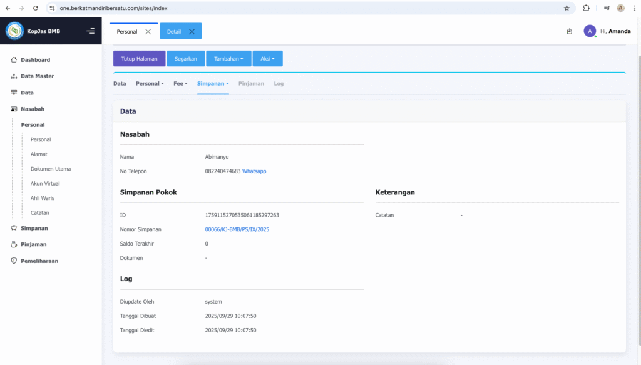Close the Detail tab with X icon
Image resolution: width=641 pixels, height=365 pixels.
(192, 31)
